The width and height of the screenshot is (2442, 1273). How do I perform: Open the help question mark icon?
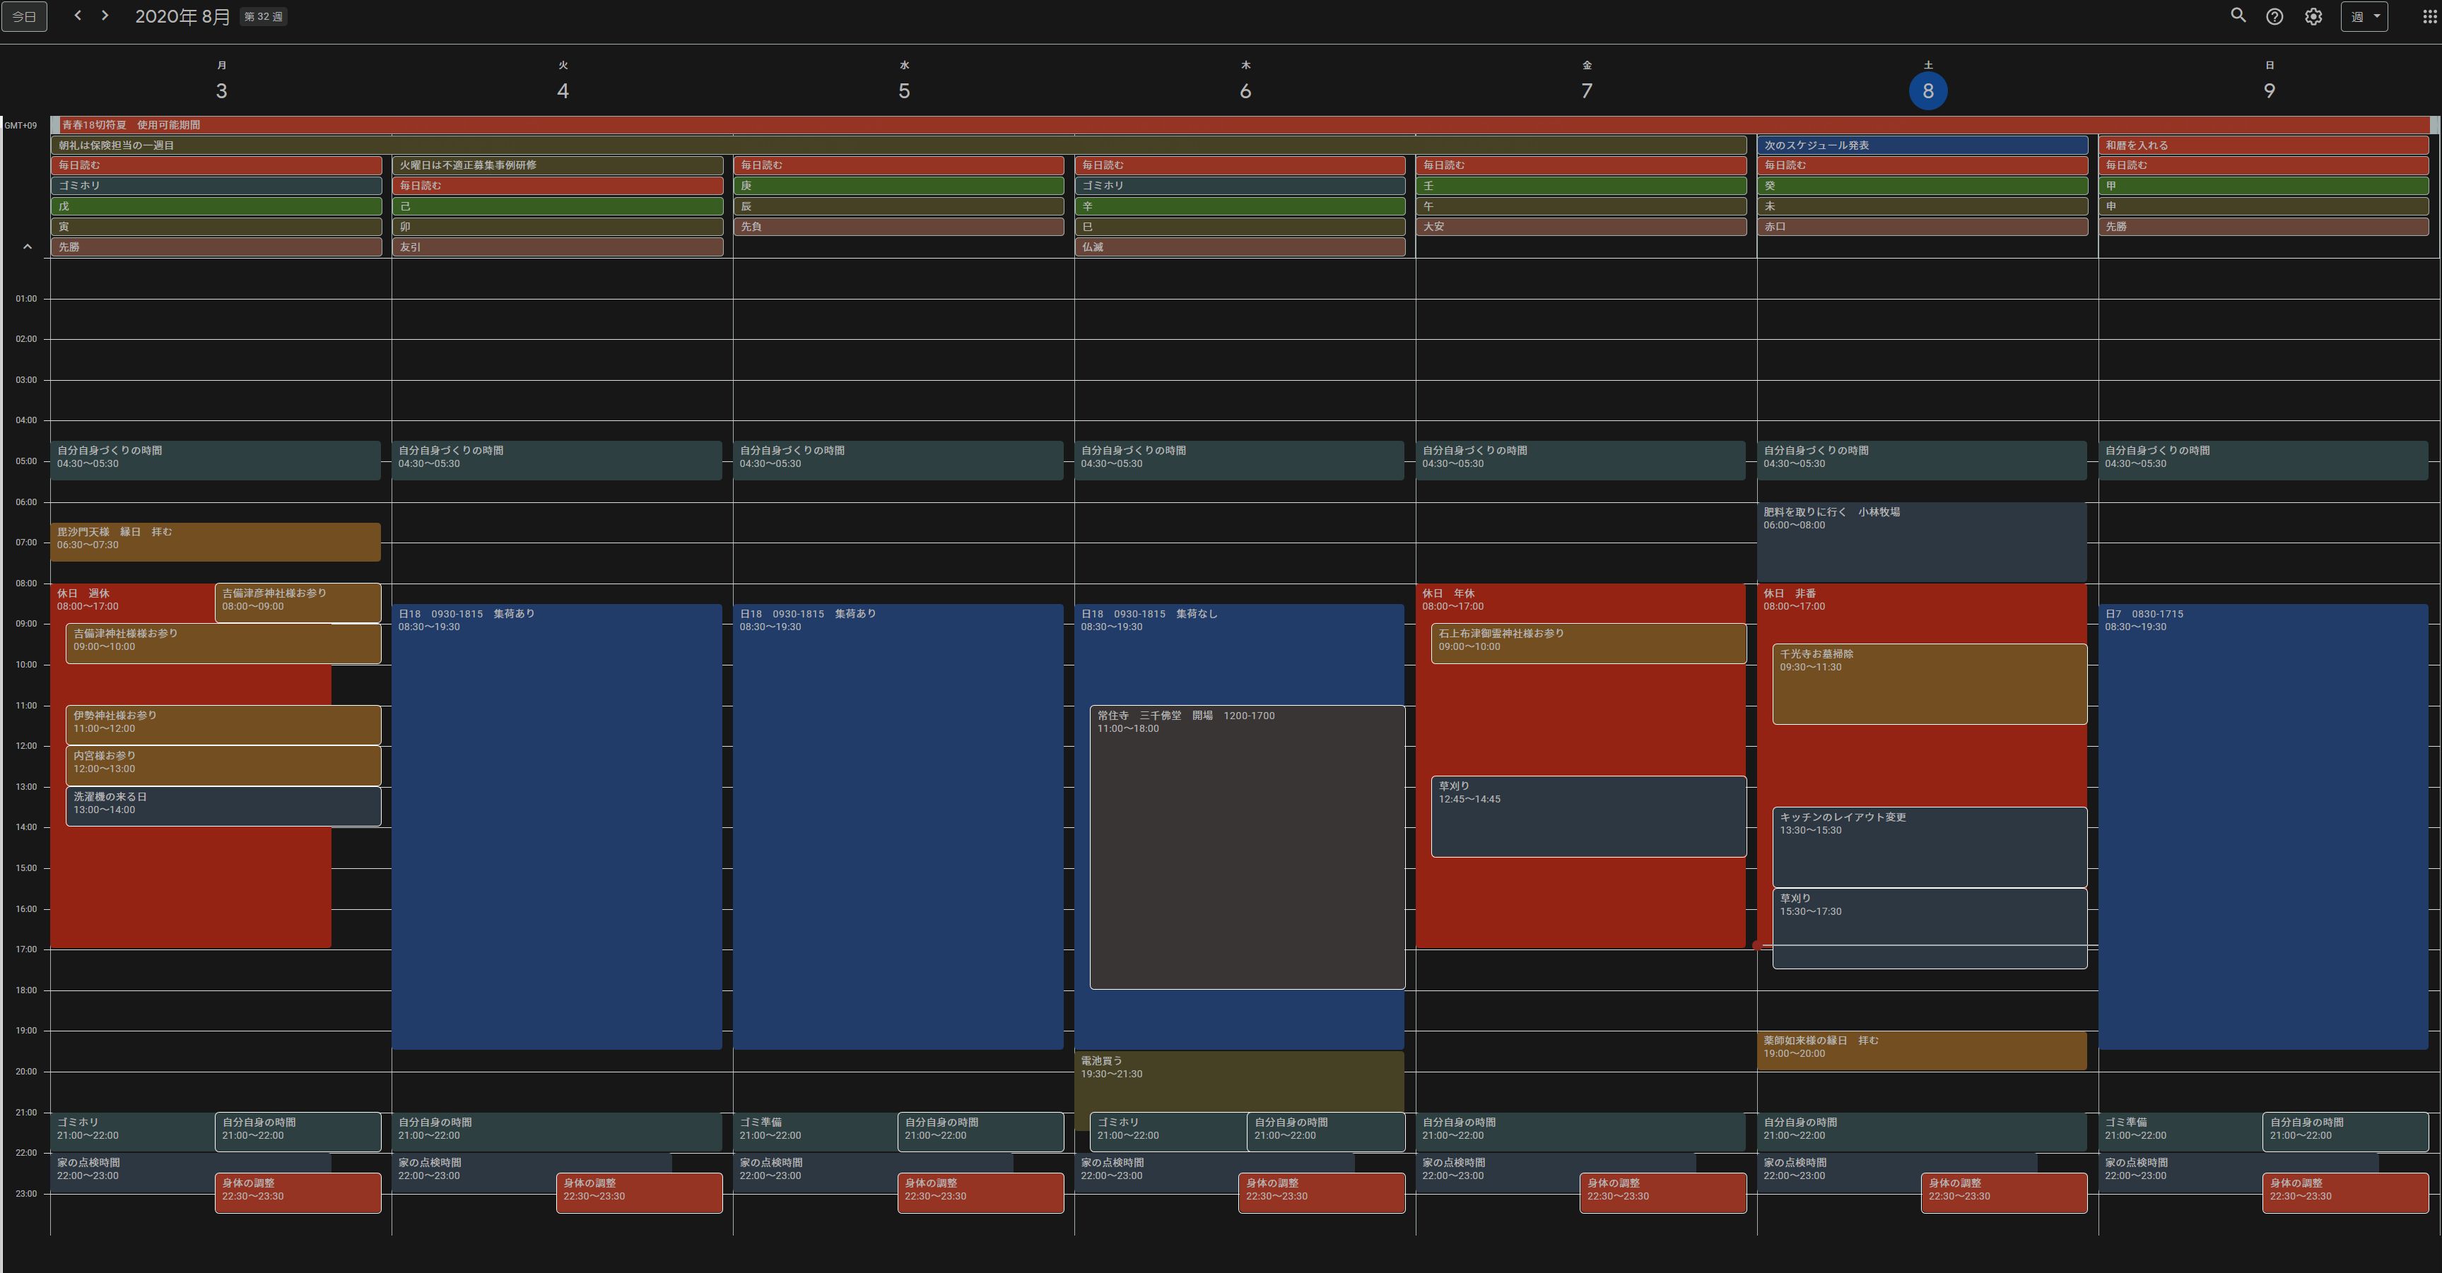pos(2274,16)
